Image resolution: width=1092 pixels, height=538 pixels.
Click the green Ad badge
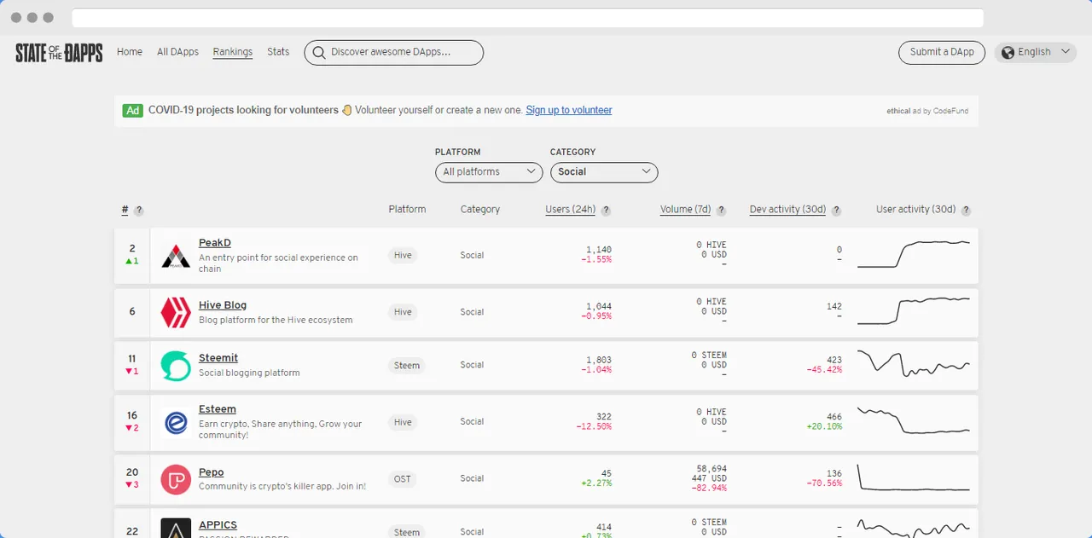click(x=132, y=111)
